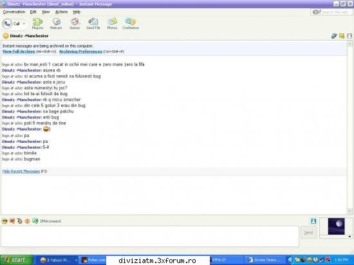This screenshot has width=354, height=265.
Task: Open the Call options dropdown arrow
Action: click(24, 24)
